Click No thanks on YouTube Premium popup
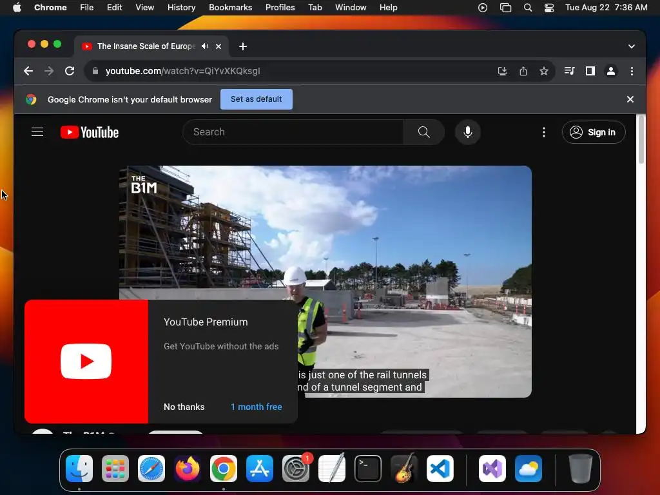 184,407
